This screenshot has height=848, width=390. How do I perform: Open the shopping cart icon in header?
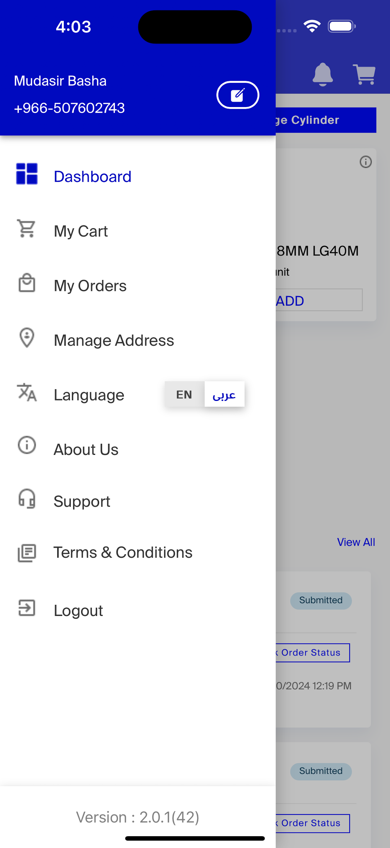click(364, 75)
